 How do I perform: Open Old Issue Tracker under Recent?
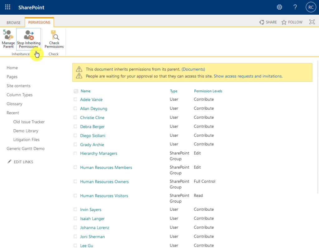click(x=29, y=122)
